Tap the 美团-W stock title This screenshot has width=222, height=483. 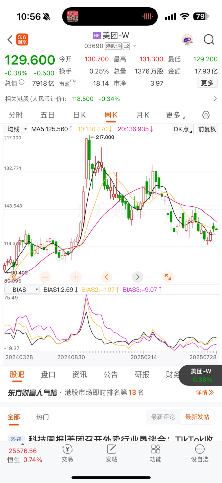pyautogui.click(x=116, y=35)
